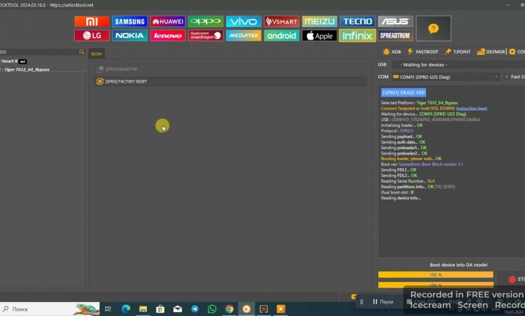Open Microsoft Store from taskbar

click(160, 309)
